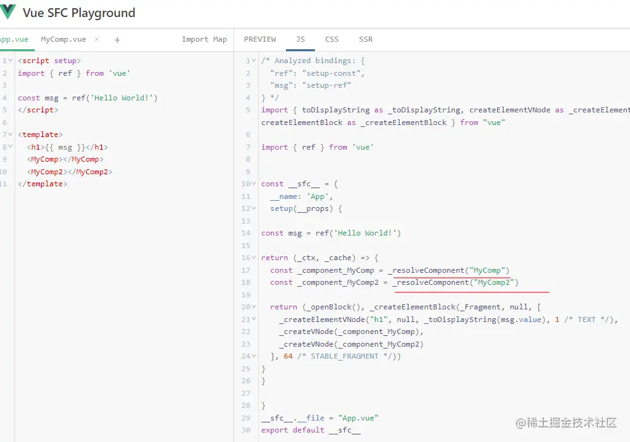Fold Analyzed bindings comment at output line 1
630x442 pixels.
(x=254, y=61)
